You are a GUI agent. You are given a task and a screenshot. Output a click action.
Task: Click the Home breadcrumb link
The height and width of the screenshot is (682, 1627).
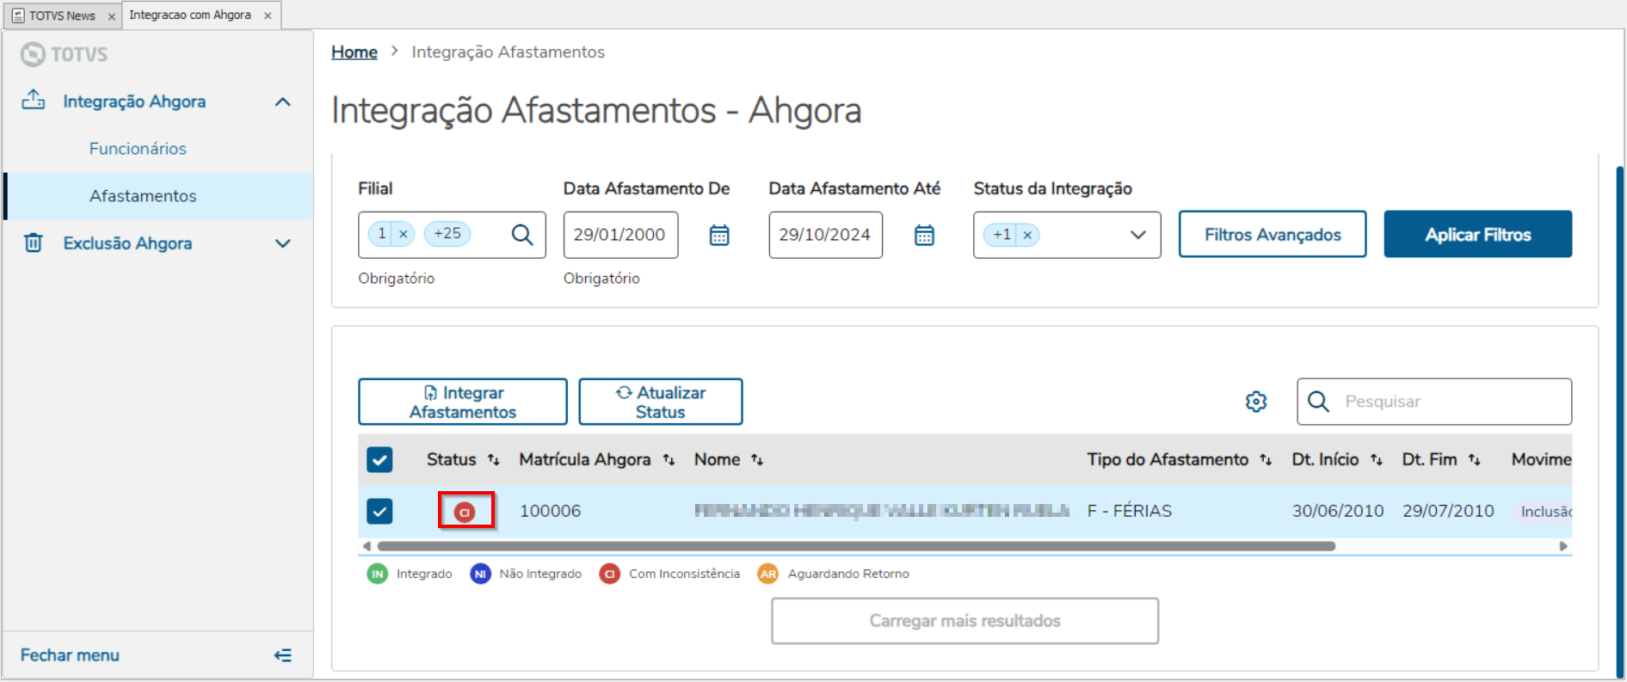click(x=354, y=52)
